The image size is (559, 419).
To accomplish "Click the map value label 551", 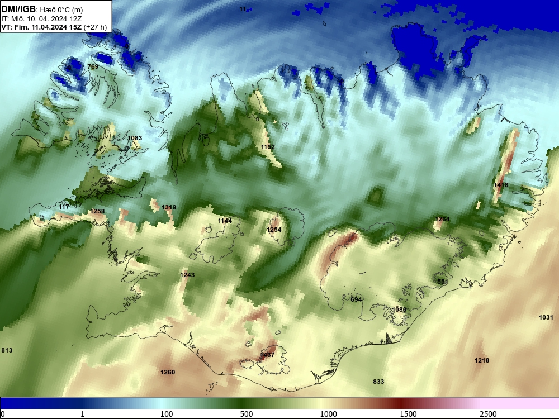I will [442, 282].
